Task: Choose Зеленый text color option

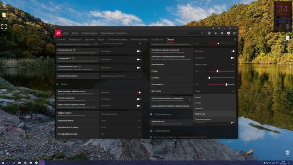Action: coord(215,108)
